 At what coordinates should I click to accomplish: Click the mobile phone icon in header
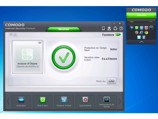[103, 28]
